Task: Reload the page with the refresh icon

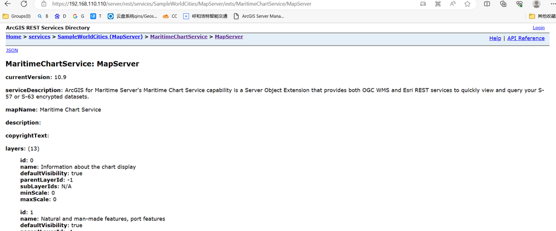Action: [x=24, y=4]
